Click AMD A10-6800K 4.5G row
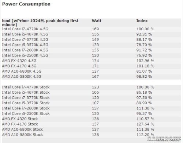The width and height of the screenshot is (183, 143). click(91, 71)
